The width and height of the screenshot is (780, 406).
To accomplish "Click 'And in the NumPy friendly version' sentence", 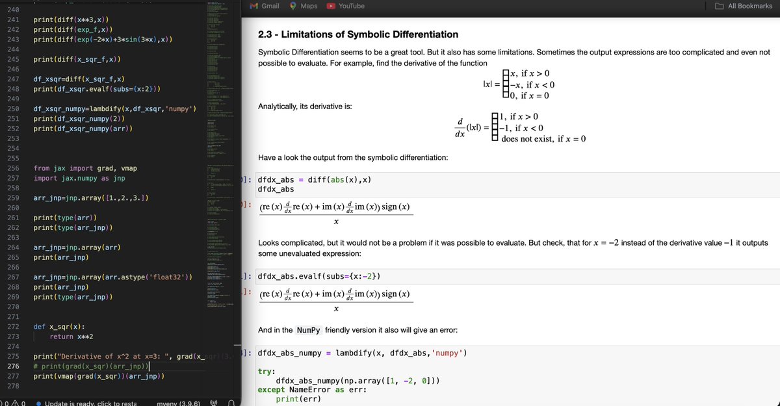I will [x=357, y=330].
